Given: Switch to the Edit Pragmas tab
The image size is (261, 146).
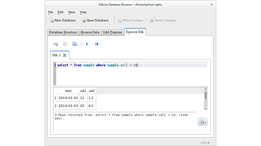Looking at the screenshot, I should click(x=112, y=32).
